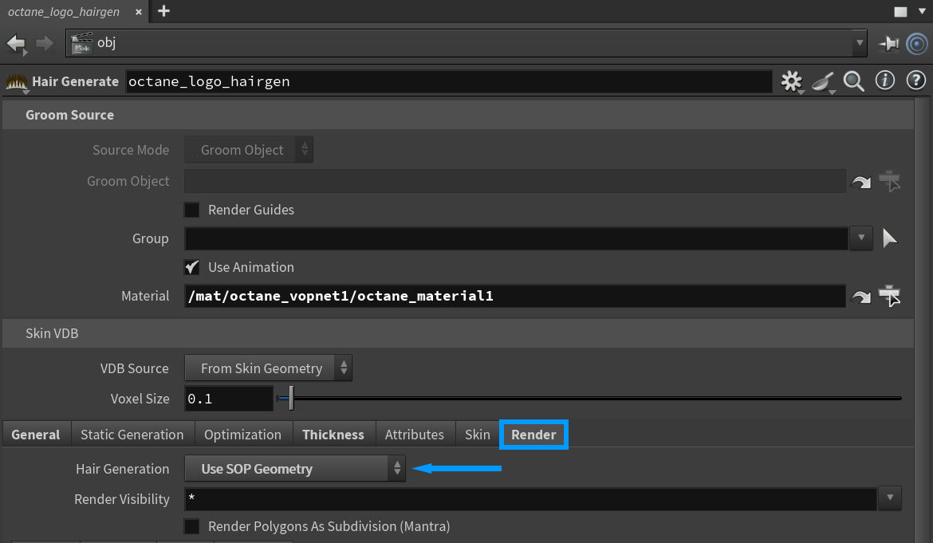Open the help question mark icon
The height and width of the screenshot is (543, 933).
[915, 81]
